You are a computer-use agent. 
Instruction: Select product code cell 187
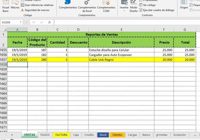click(x=37, y=50)
